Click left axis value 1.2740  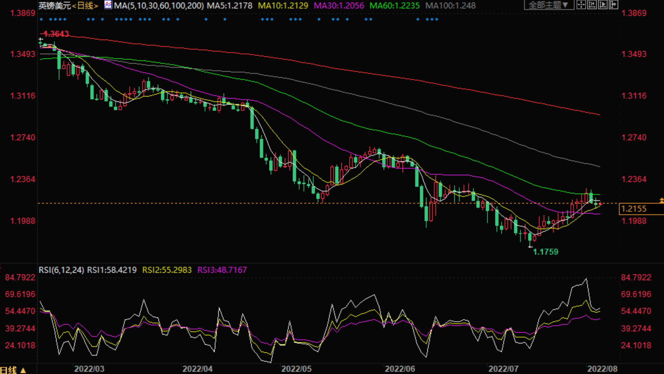(x=22, y=138)
